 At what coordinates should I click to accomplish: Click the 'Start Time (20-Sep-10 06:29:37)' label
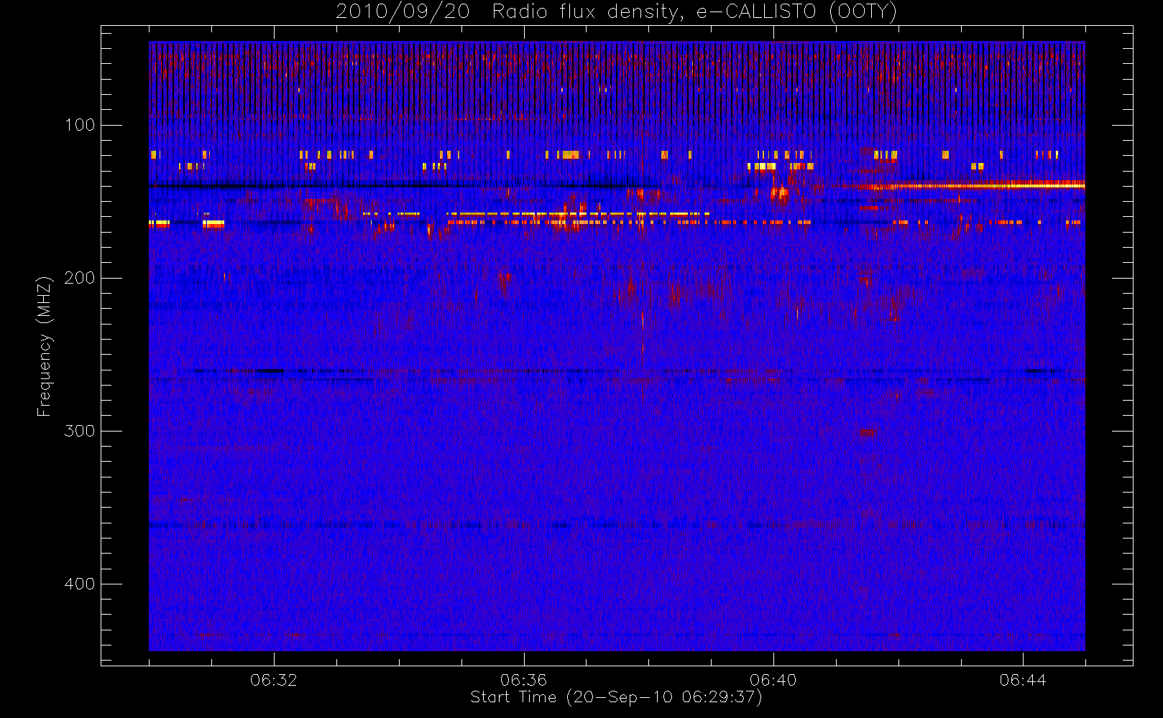click(x=616, y=697)
